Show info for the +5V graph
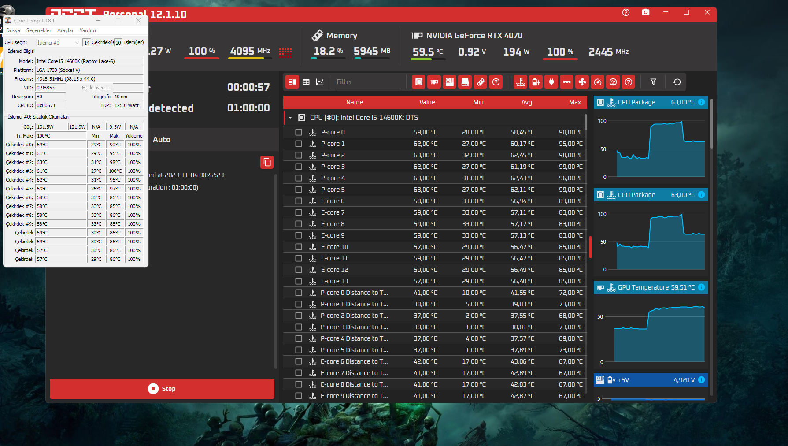The height and width of the screenshot is (446, 788). click(702, 380)
